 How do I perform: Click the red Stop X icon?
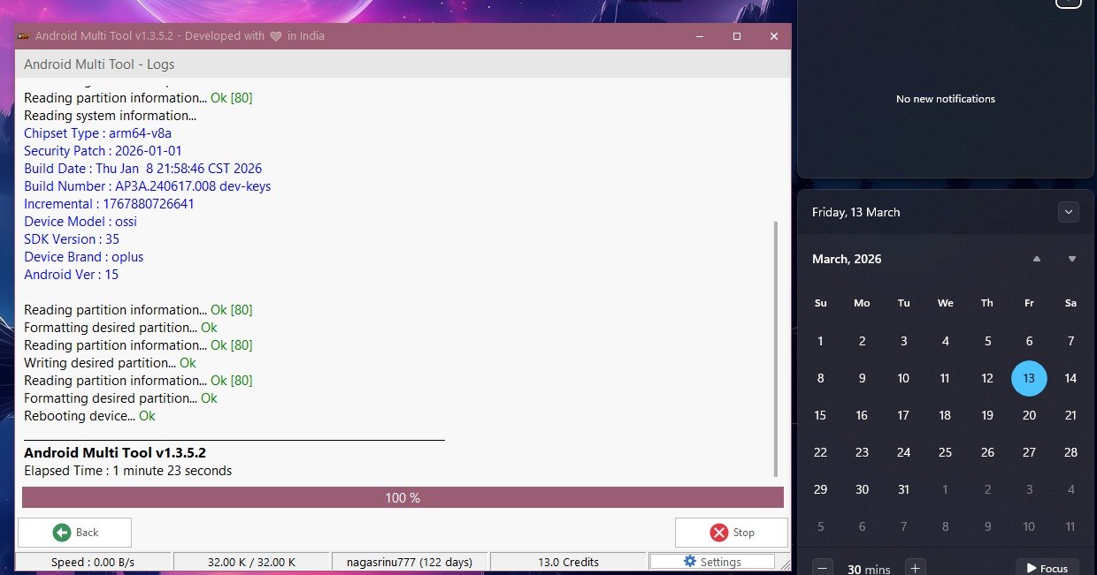(718, 533)
